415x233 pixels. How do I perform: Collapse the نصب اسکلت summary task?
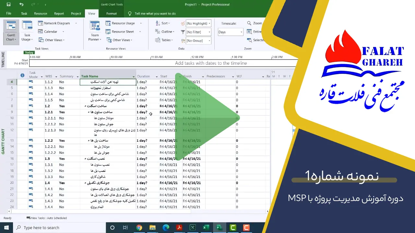click(x=86, y=159)
